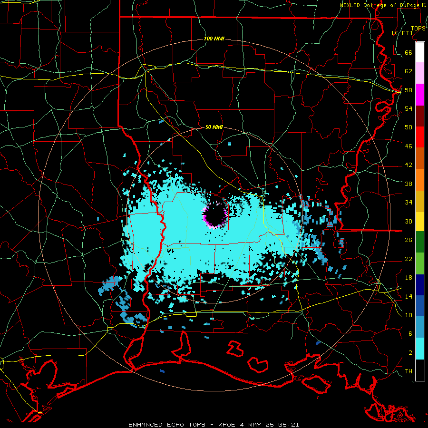Click the TH threshold legend label

(x=409, y=371)
